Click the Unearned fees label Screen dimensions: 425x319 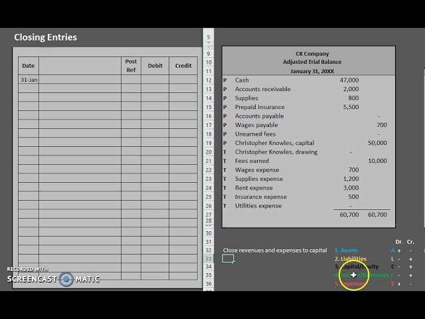(255, 134)
